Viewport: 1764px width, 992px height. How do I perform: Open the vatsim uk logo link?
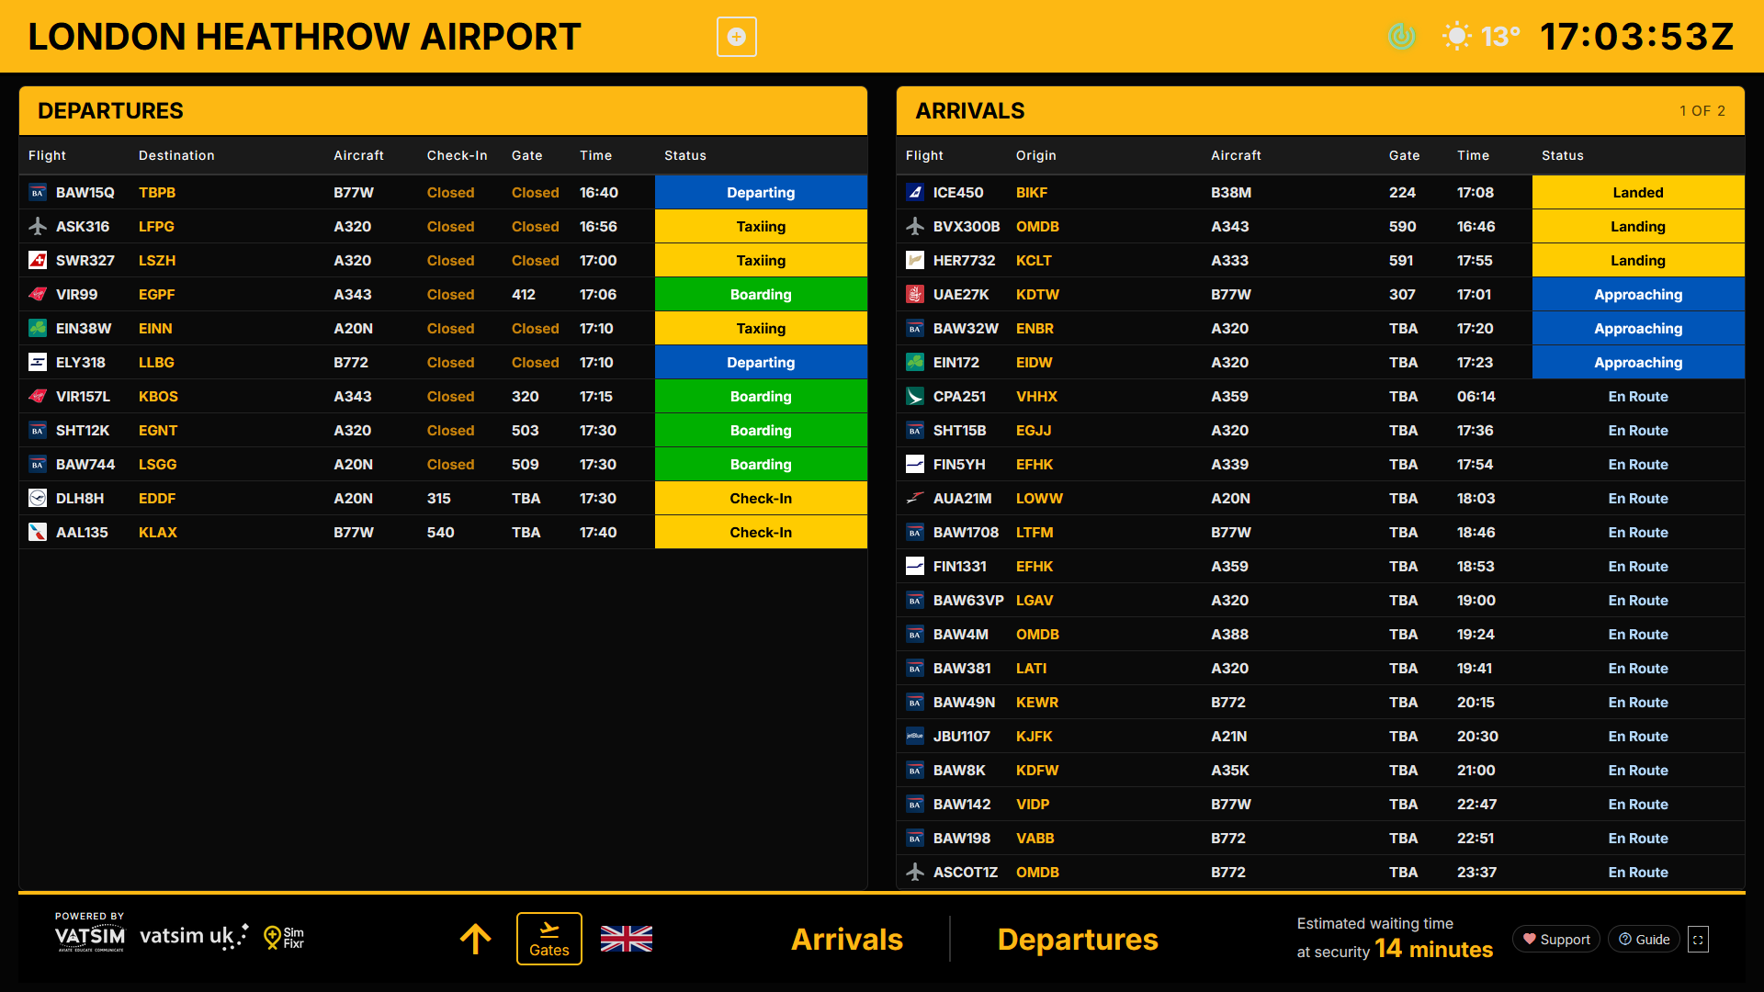click(x=194, y=936)
